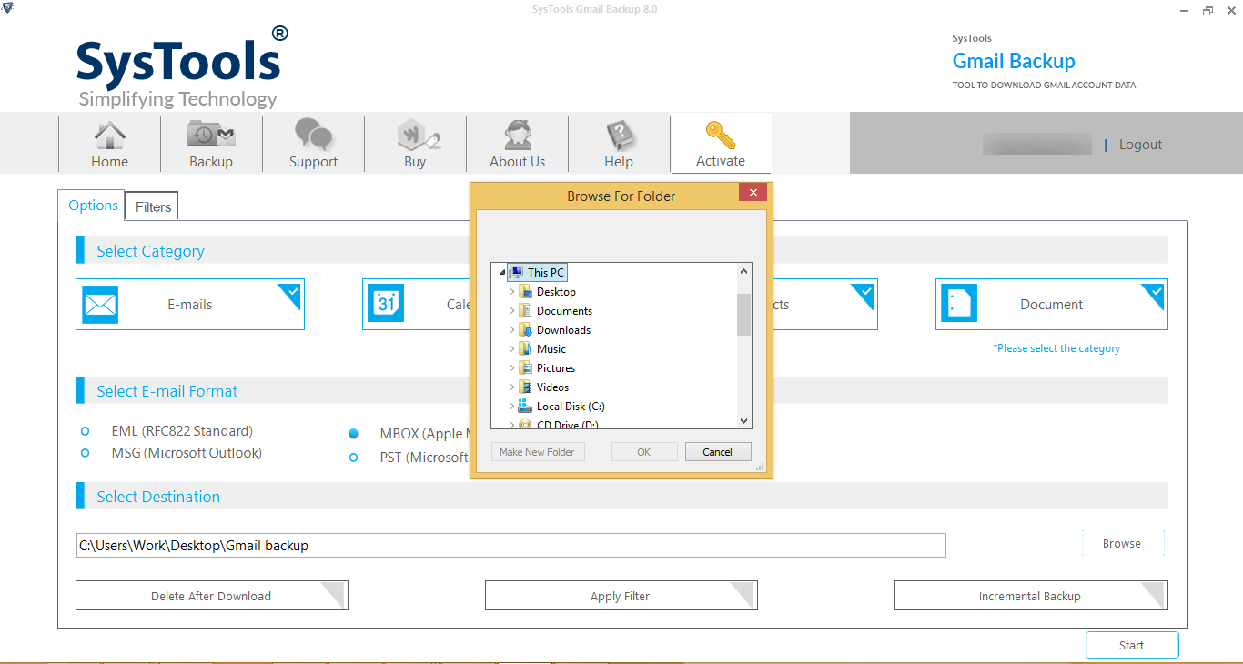Image resolution: width=1243 pixels, height=664 pixels.
Task: Open the Support chat bubbles icon
Action: coord(313,135)
